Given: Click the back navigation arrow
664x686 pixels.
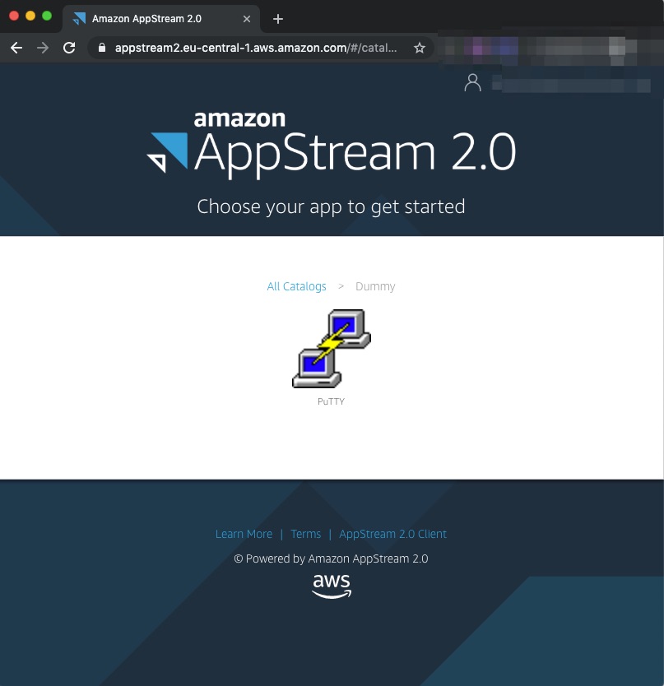Looking at the screenshot, I should pyautogui.click(x=16, y=48).
